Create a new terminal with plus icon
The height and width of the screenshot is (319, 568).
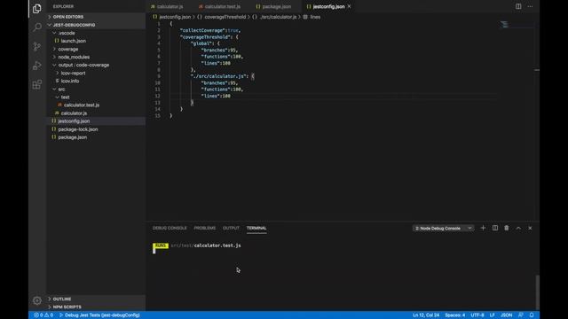tap(483, 228)
